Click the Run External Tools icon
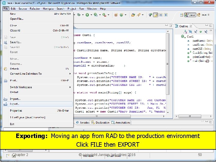The width and height of the screenshot is (216, 162). click(104, 15)
